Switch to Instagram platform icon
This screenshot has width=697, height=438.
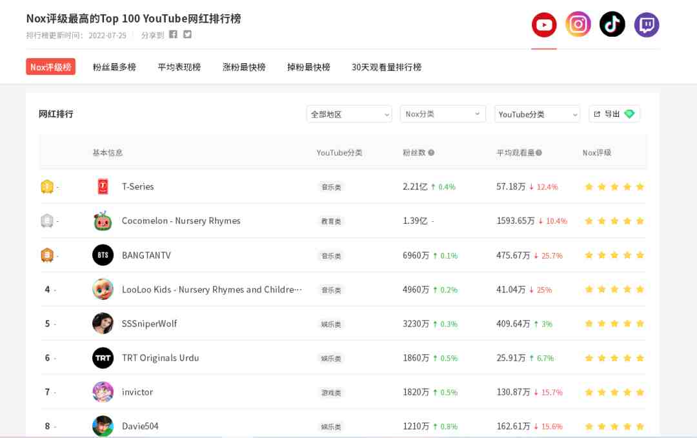pos(578,25)
